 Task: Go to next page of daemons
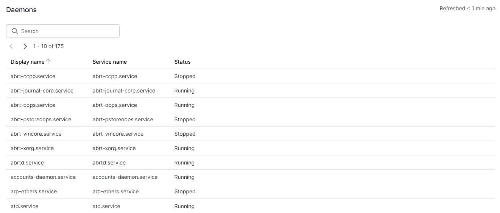coord(25,46)
